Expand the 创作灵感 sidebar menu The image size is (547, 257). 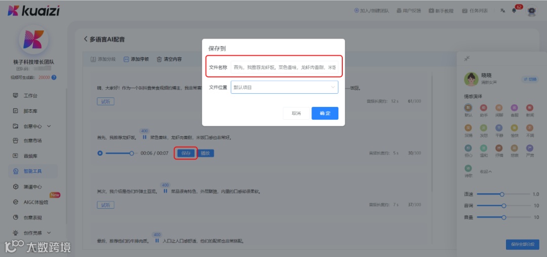[33, 233]
